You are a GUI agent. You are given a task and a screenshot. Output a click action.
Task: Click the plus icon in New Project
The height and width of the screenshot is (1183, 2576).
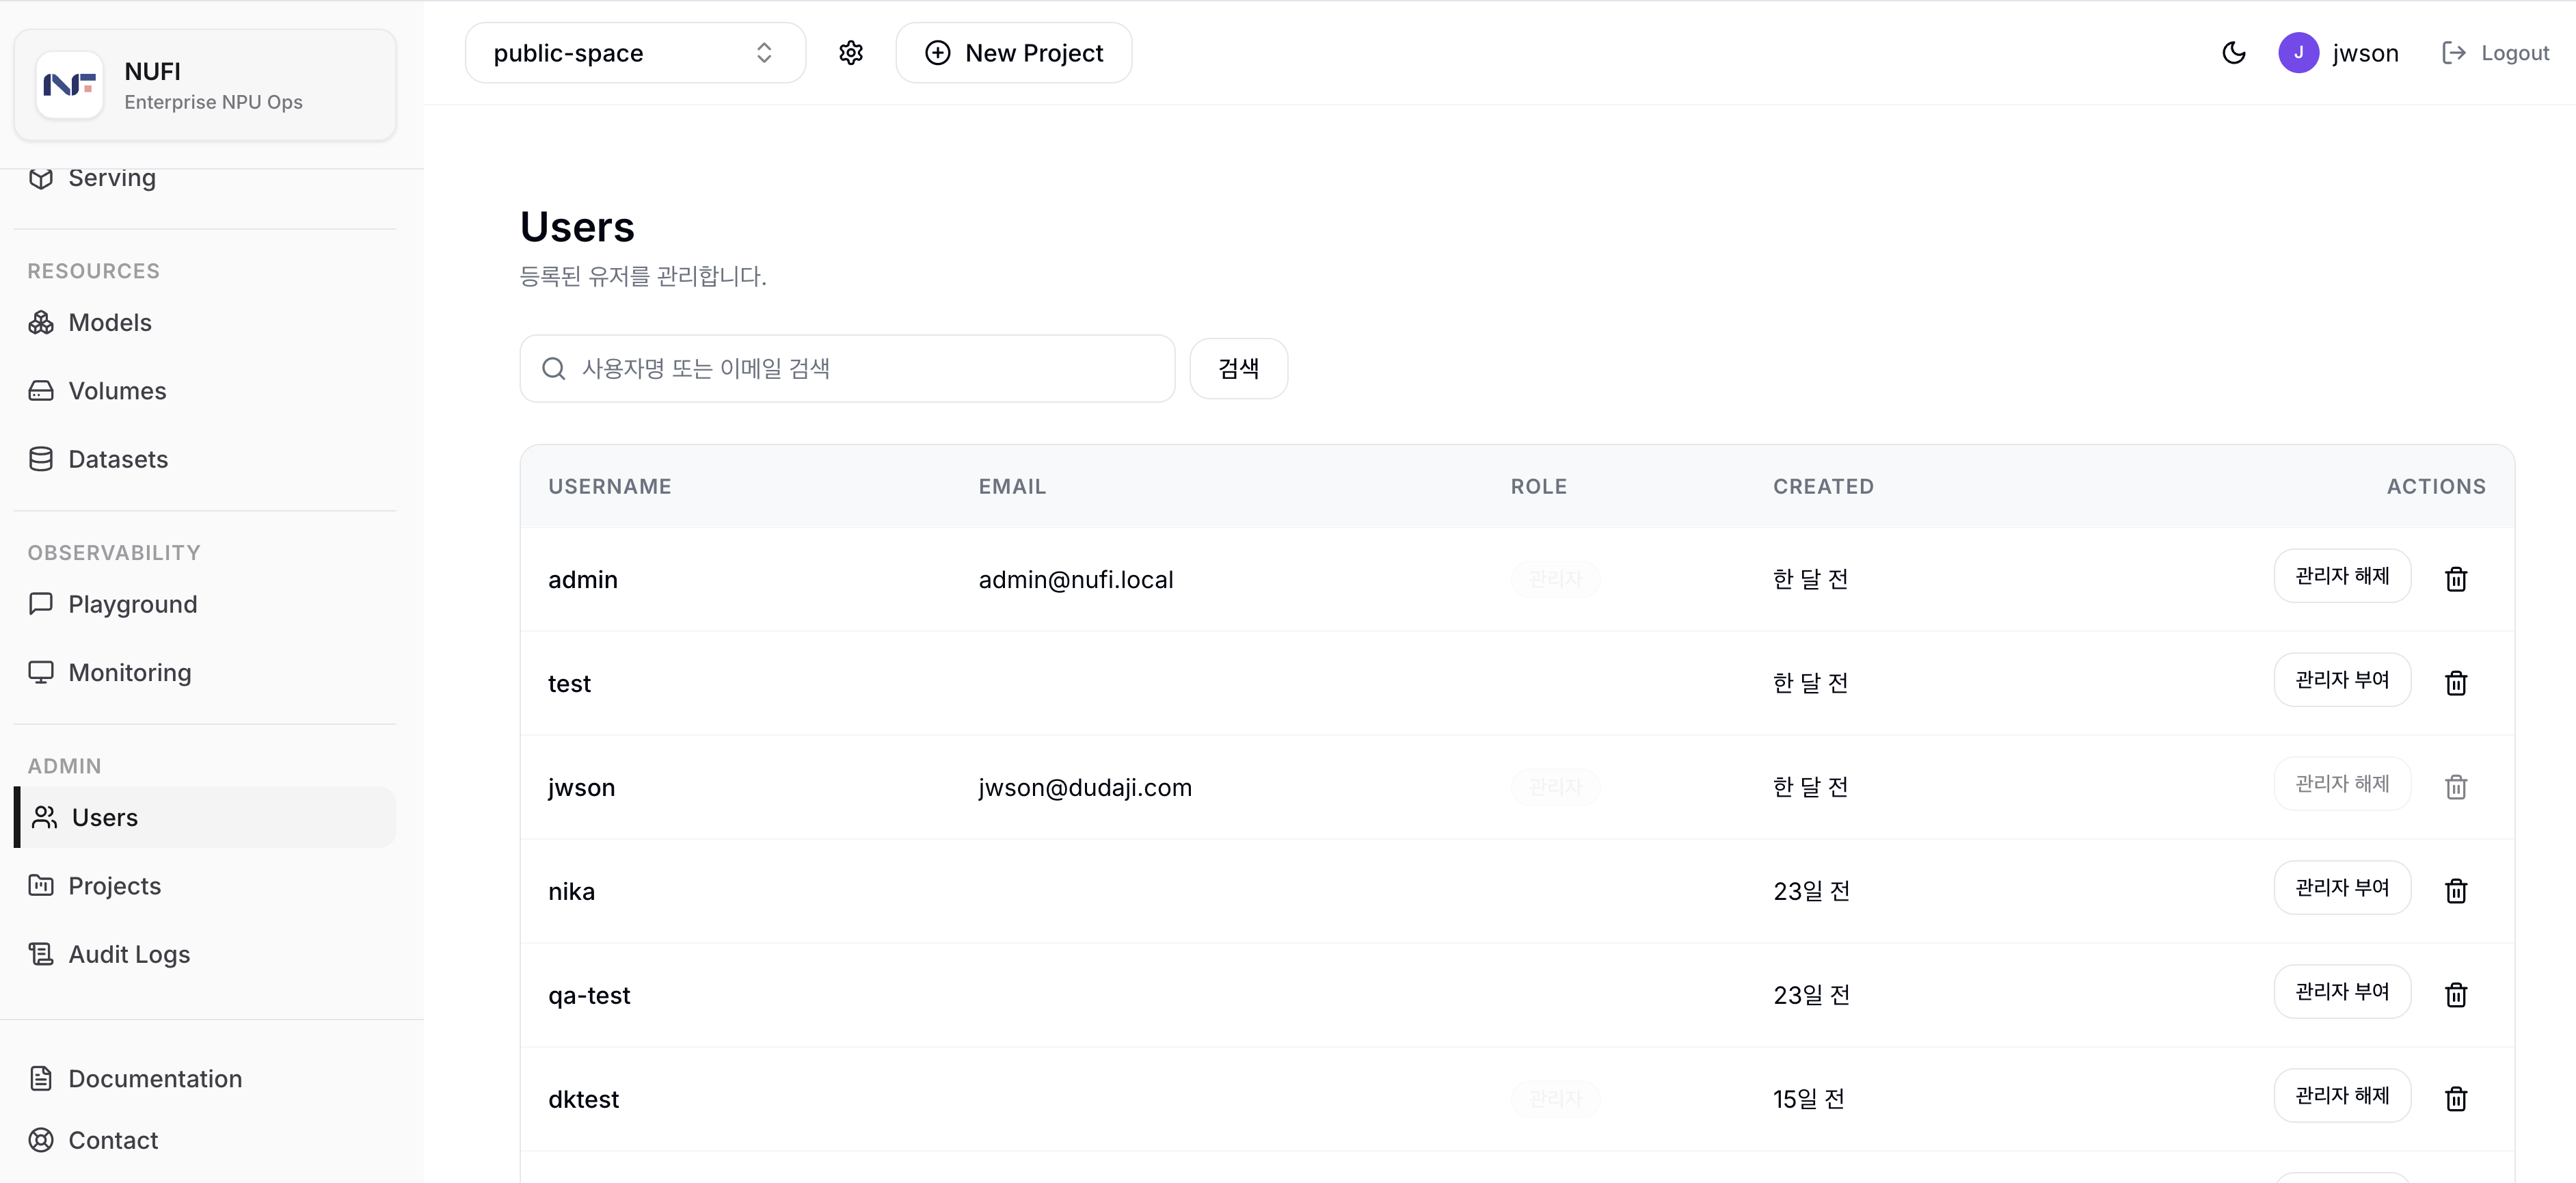tap(938, 53)
